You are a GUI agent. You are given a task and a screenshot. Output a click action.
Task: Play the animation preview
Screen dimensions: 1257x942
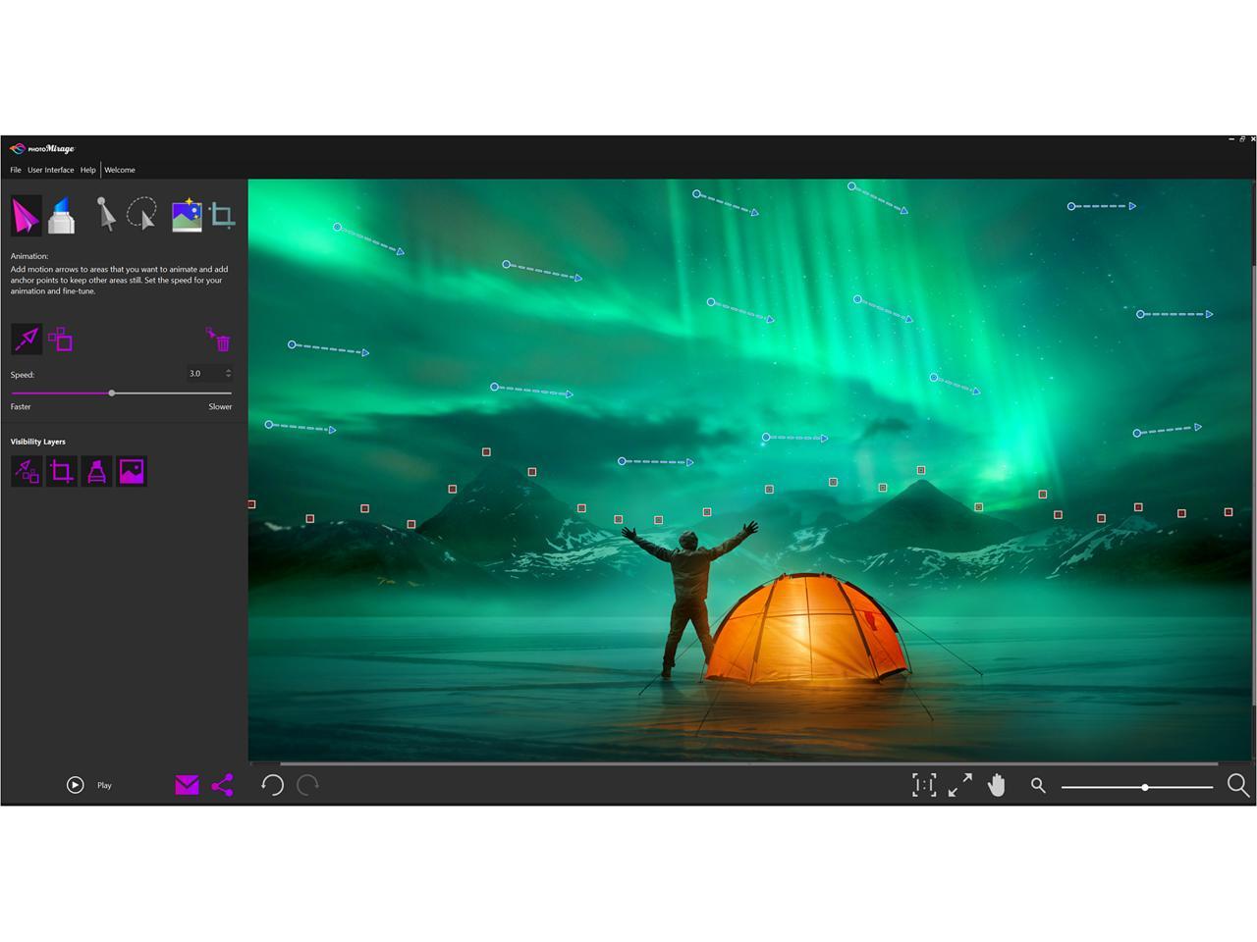tap(76, 785)
